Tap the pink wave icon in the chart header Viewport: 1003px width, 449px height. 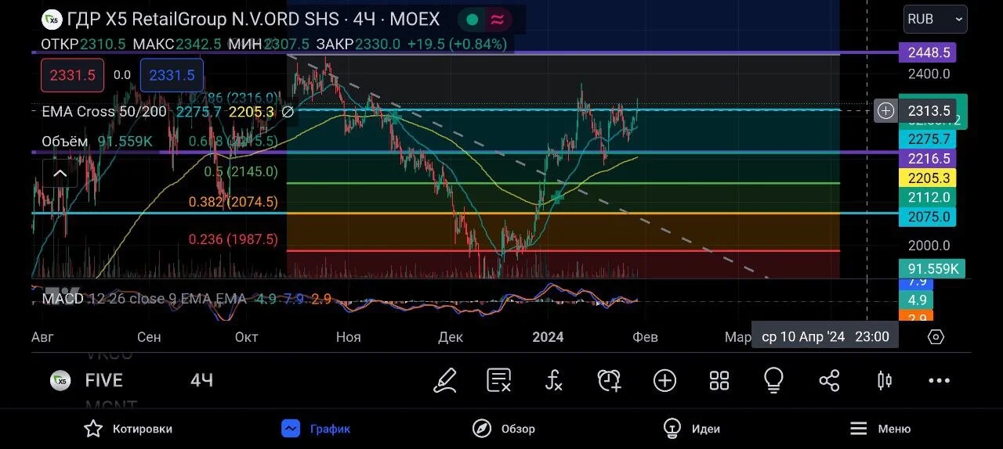point(497,20)
